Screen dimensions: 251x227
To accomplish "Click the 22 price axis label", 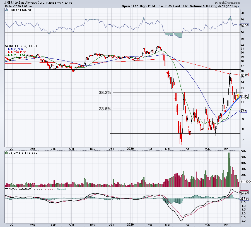I will [242, 45].
